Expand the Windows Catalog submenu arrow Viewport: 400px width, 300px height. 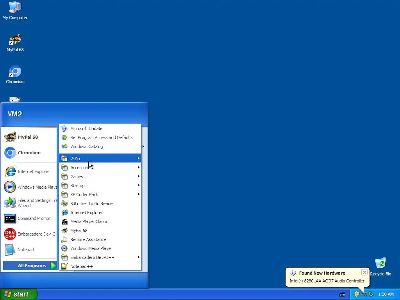143,147
